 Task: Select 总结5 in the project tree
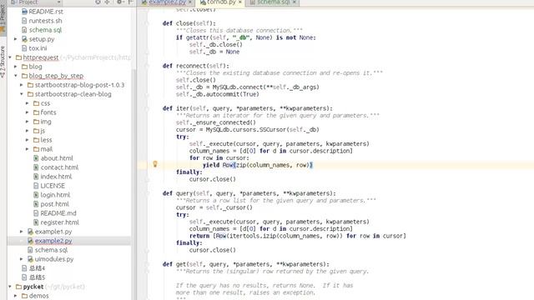tap(37, 277)
